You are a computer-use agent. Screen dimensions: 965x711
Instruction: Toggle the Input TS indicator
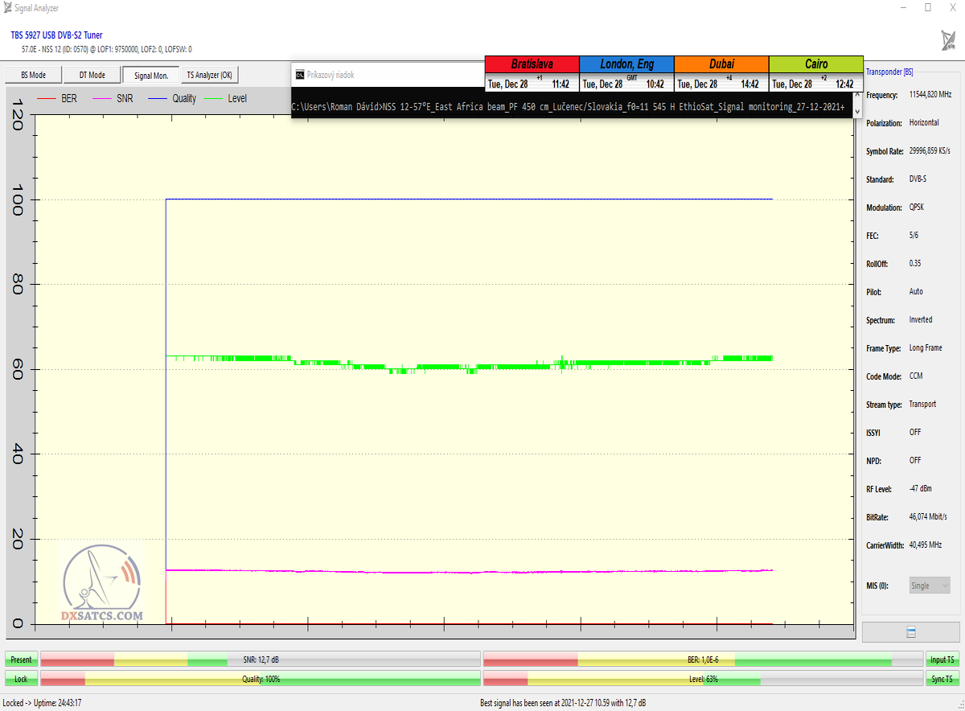pos(942,660)
